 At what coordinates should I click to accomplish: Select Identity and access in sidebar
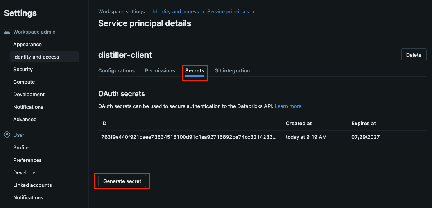tap(36, 57)
